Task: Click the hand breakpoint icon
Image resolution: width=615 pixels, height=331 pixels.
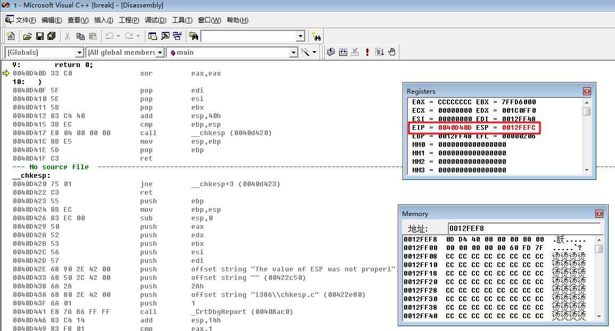Action: click(x=392, y=52)
